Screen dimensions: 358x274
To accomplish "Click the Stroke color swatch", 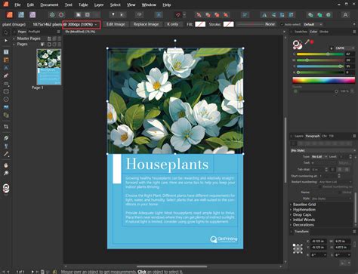I will point(228,24).
